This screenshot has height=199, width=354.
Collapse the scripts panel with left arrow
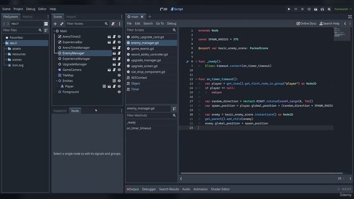coord(181,179)
